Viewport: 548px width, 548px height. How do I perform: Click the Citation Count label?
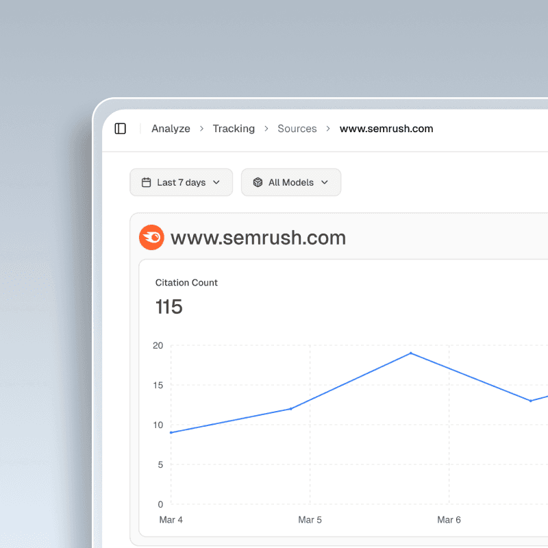click(x=186, y=282)
